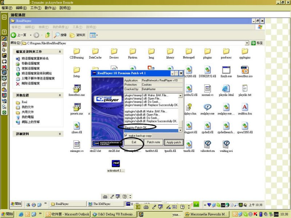The height and width of the screenshot is (218, 291).
Task: Click the delete this file task link
Action: pyautogui.click(x=31, y=84)
